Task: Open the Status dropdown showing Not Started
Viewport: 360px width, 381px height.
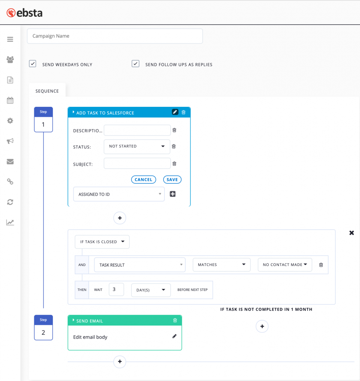Action: [136, 146]
